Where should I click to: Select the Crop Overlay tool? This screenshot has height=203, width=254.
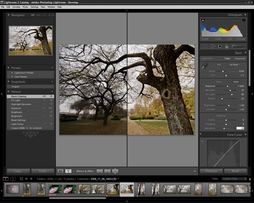coord(205,47)
